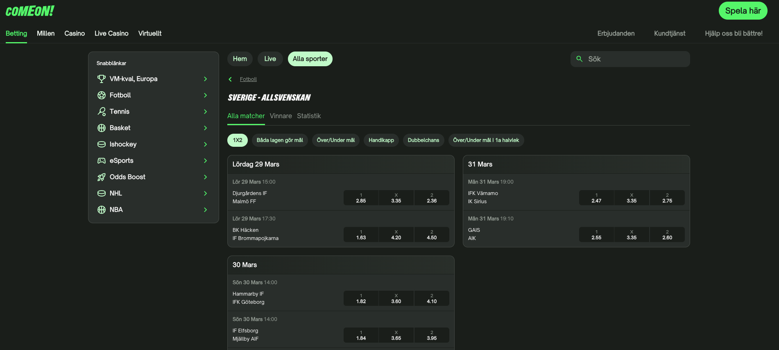Viewport: 779px width, 350px height.
Task: Click the ComeOn! logo
Action: 30,11
